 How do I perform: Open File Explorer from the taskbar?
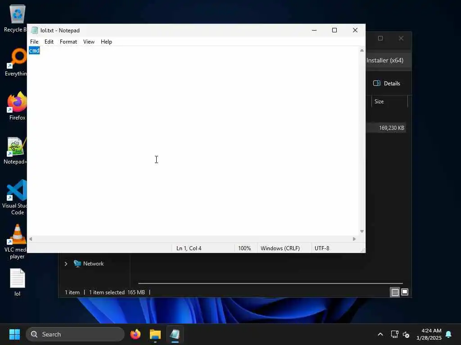pyautogui.click(x=155, y=334)
